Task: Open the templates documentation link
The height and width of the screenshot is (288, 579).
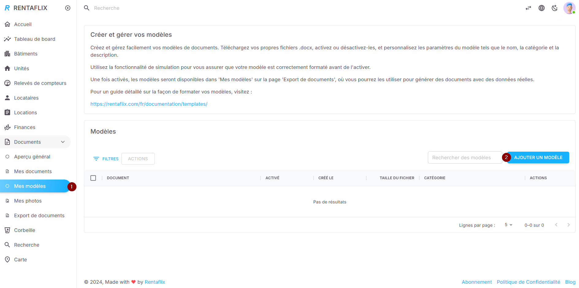Action: [149, 104]
